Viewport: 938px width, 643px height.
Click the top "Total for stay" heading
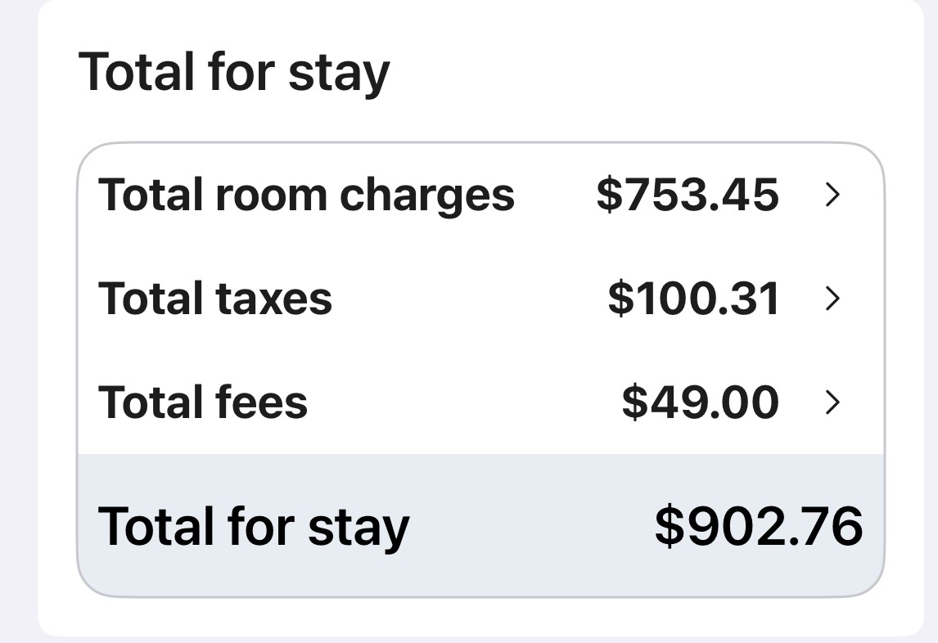click(x=234, y=73)
